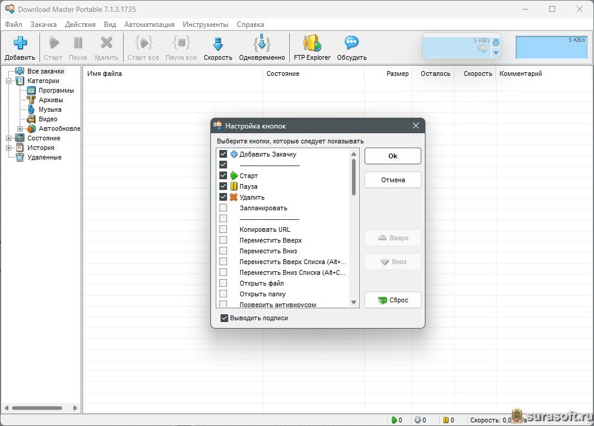Click the button list vertical scrollbar thumb
This screenshot has height=426, width=594.
click(x=354, y=176)
